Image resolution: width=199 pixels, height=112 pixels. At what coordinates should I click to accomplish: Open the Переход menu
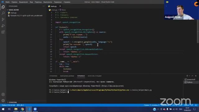(38, 2)
